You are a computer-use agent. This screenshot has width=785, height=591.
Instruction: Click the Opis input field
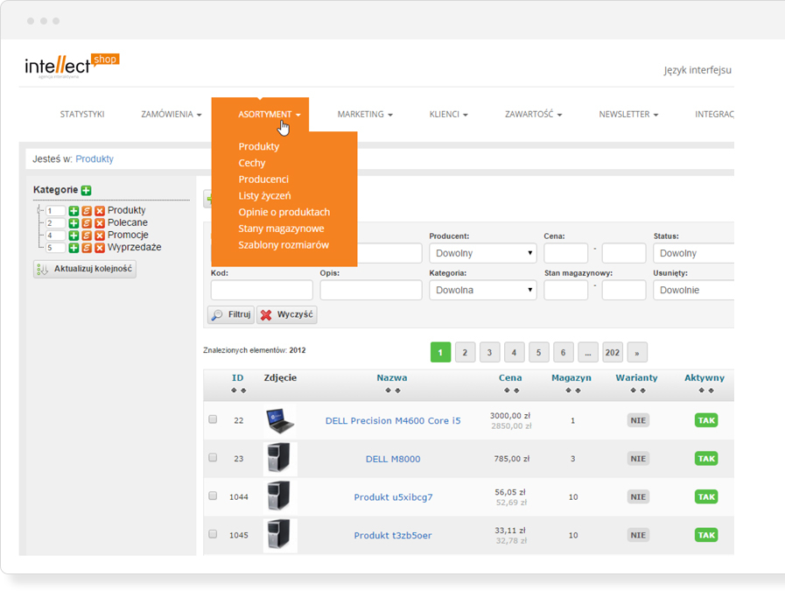[371, 290]
